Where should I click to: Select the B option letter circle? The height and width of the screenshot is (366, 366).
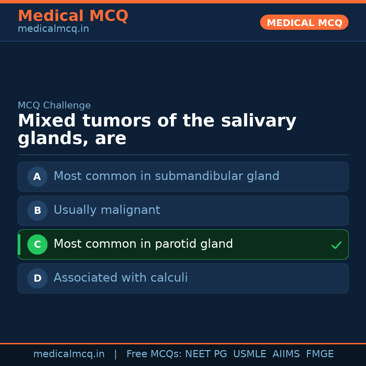[37, 210]
